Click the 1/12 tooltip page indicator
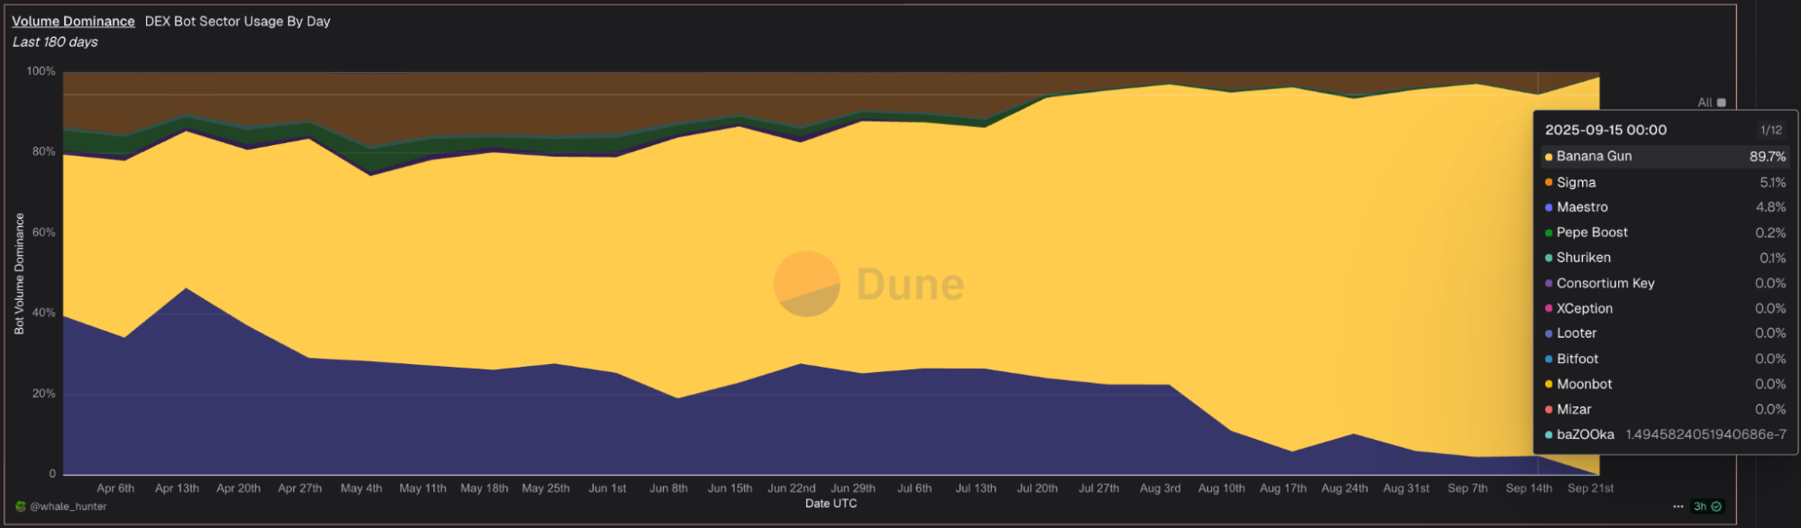1801x528 pixels. [x=1771, y=130]
